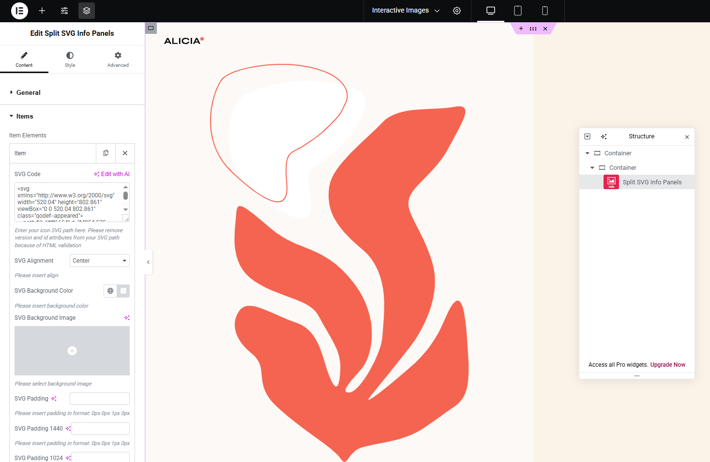Click Upgrade Now link

tap(667, 365)
